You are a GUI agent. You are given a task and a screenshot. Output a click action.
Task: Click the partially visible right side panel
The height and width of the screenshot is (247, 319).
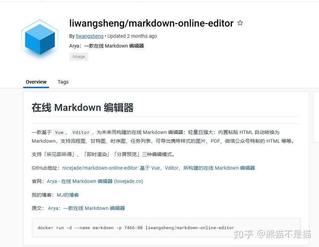[x=316, y=117]
